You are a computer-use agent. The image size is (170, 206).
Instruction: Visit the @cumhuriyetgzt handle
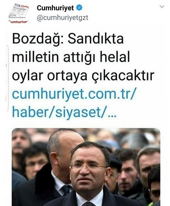(63, 18)
